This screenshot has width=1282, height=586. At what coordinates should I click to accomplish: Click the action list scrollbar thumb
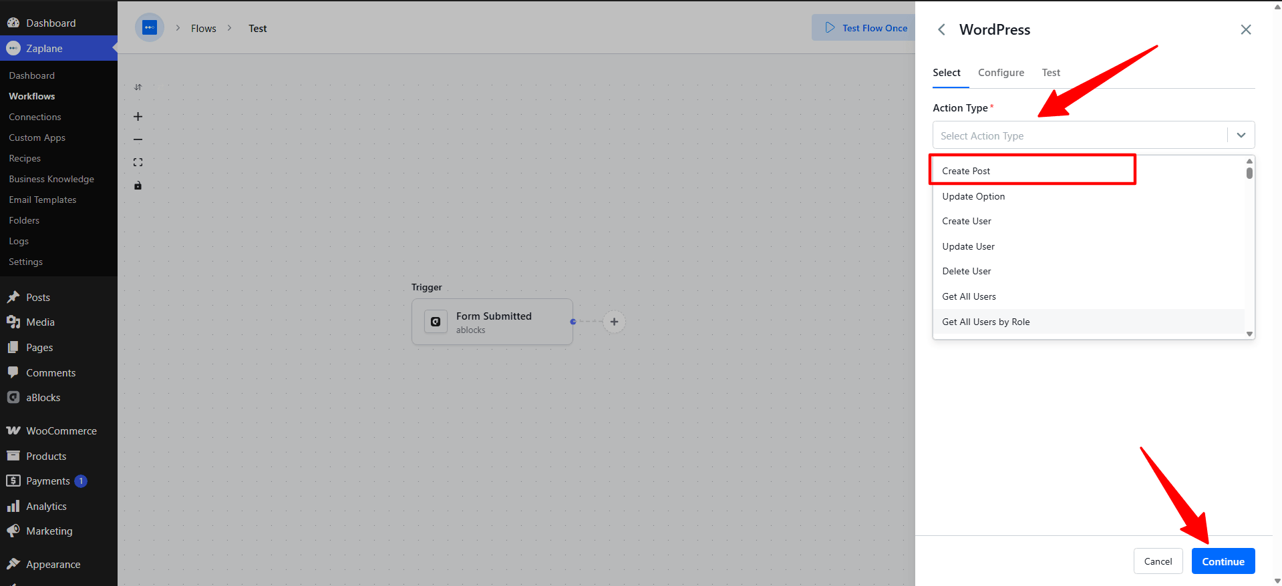click(x=1249, y=173)
